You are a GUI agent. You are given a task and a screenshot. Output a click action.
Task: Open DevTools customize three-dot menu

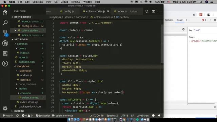tap(210, 20)
